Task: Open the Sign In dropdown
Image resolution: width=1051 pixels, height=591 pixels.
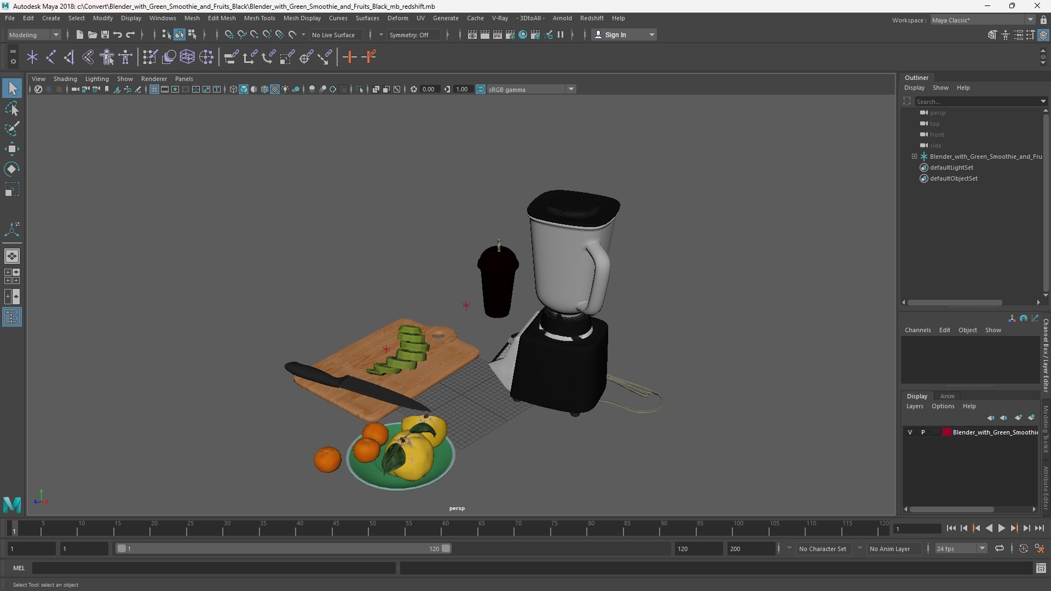Action: [625, 34]
